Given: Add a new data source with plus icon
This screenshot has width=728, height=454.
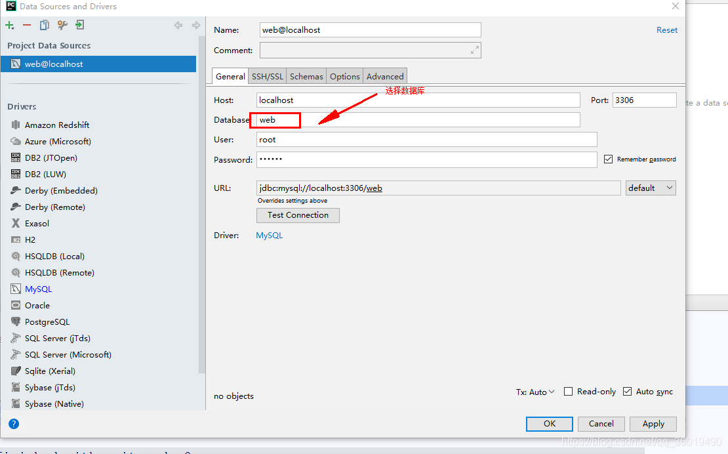Looking at the screenshot, I should click(x=10, y=25).
